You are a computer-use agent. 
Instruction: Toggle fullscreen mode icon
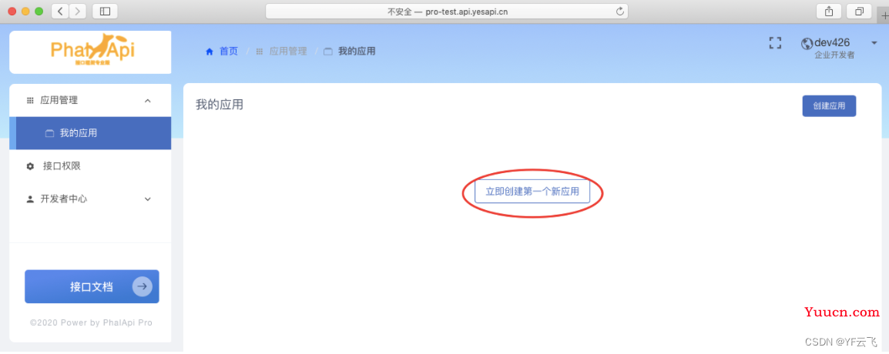[x=775, y=43]
